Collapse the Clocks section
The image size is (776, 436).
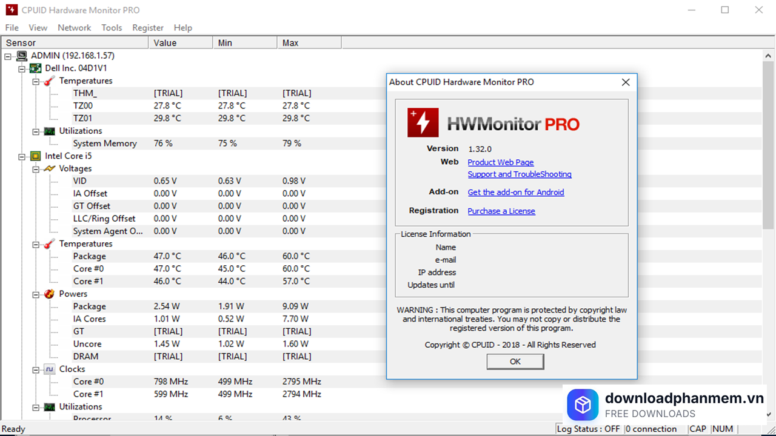click(x=35, y=369)
